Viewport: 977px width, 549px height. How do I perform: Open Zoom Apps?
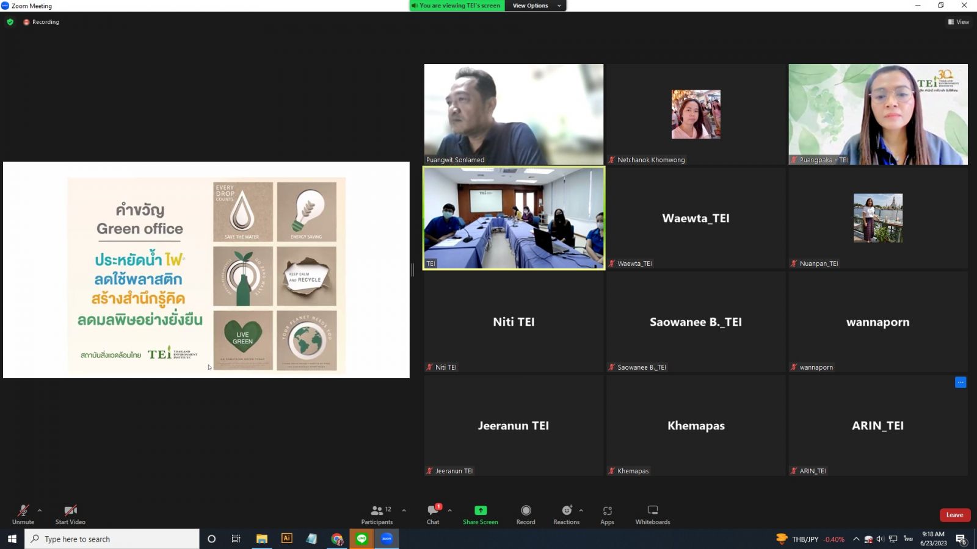pos(608,514)
